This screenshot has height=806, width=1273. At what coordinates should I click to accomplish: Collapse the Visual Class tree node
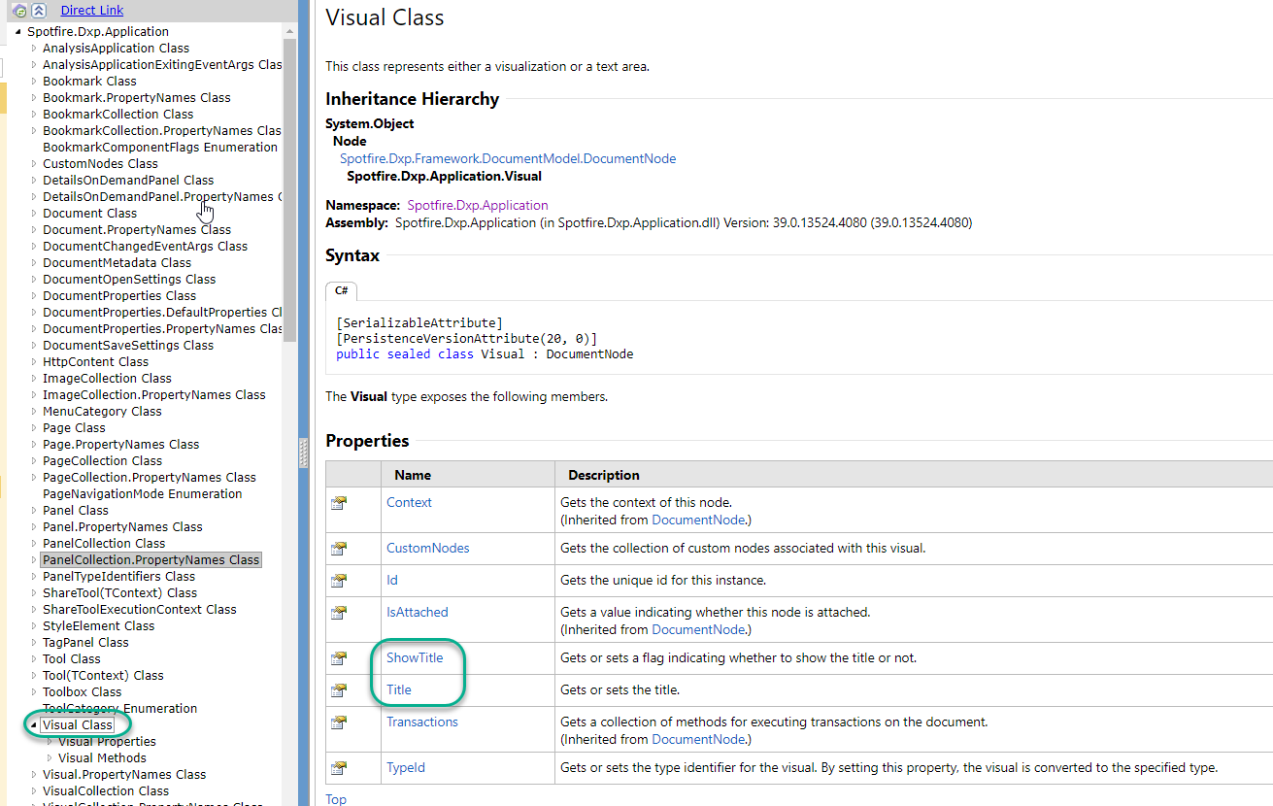tap(34, 725)
